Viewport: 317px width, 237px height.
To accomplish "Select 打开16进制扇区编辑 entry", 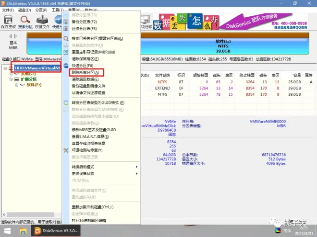I will tap(89, 221).
